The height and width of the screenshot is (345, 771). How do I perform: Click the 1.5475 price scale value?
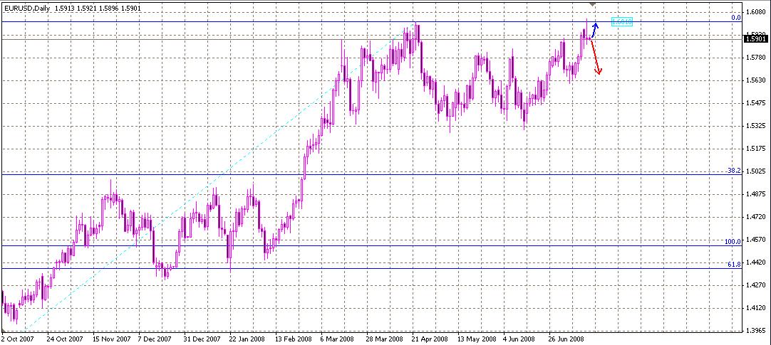[756, 104]
